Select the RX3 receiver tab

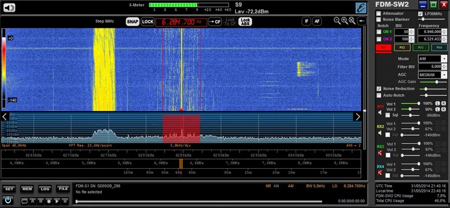pos(421,48)
